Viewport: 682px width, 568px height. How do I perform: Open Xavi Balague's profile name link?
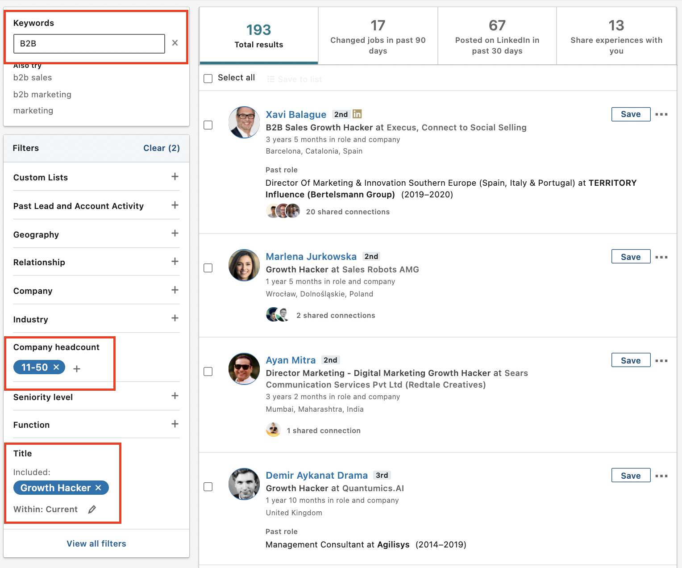pos(296,115)
